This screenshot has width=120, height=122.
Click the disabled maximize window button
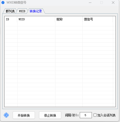[x=102, y=3]
